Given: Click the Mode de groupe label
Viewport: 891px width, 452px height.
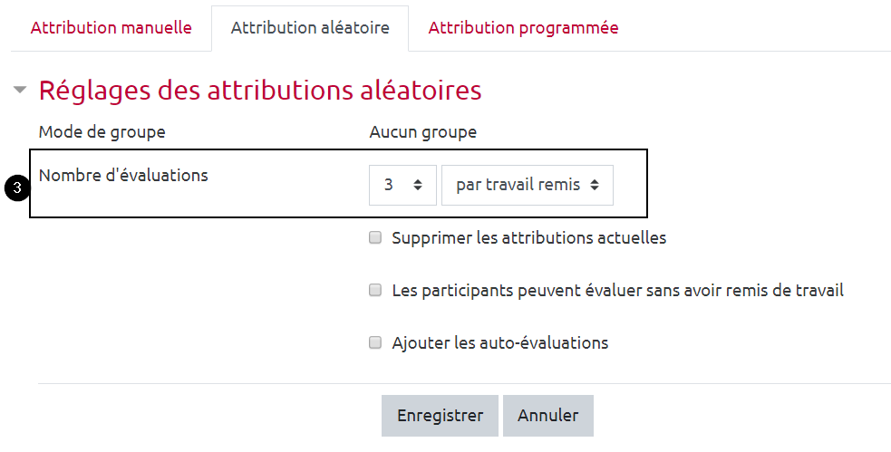Looking at the screenshot, I should click(102, 132).
